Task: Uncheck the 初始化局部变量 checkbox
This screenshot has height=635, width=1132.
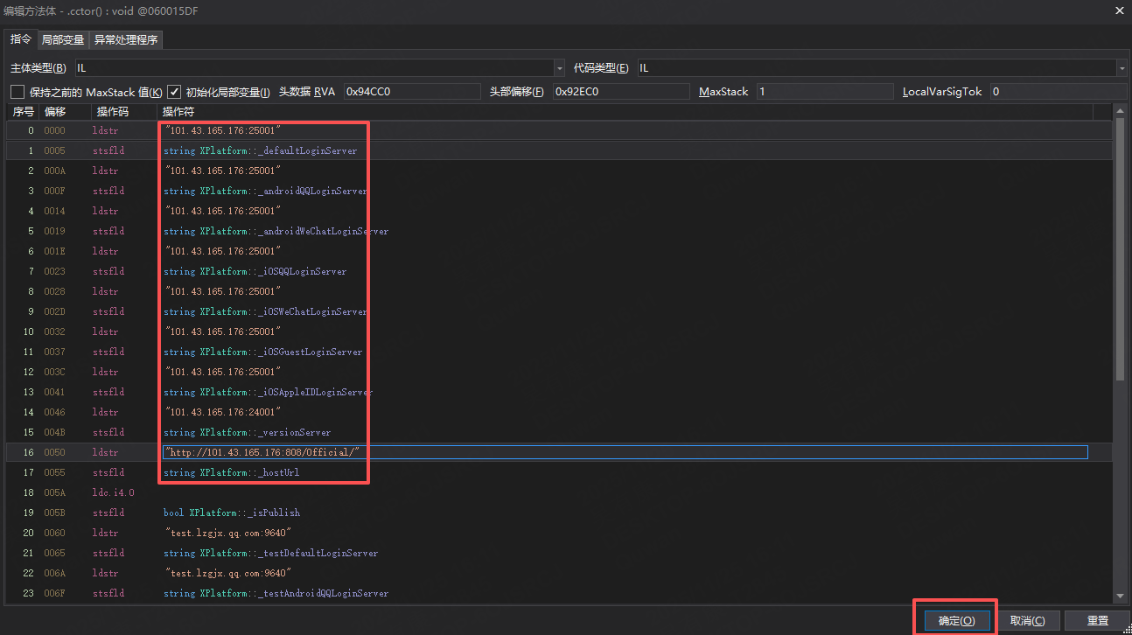Action: 174,92
